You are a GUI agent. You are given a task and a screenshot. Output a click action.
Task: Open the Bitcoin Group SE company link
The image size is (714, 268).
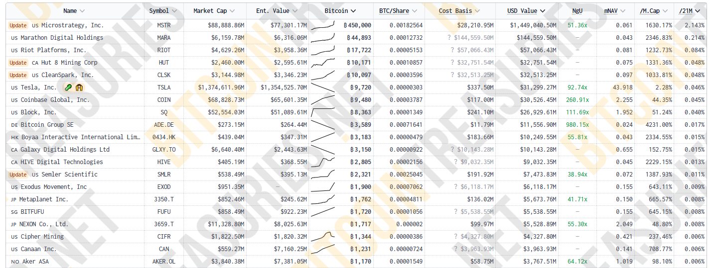[47, 125]
